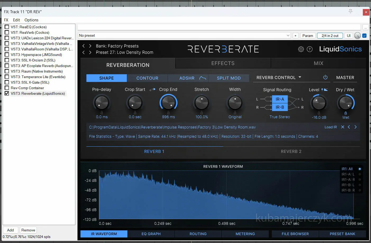The width and height of the screenshot is (371, 243).
Task: Click the Dry/Wet lock icon
Action: 346,113
